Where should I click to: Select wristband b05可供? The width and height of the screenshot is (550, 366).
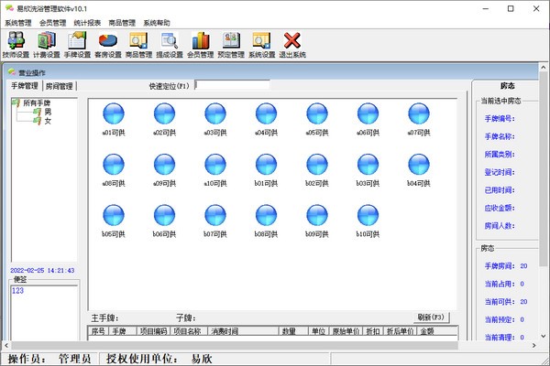[114, 221]
